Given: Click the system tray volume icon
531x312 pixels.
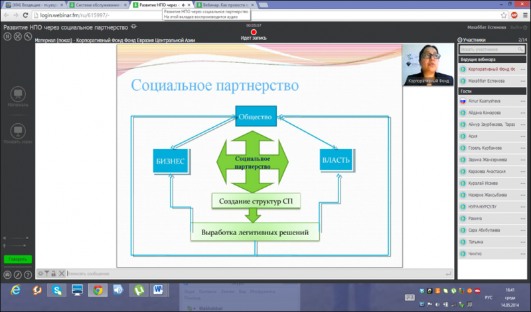Looking at the screenshot, I should click(x=437, y=305).
